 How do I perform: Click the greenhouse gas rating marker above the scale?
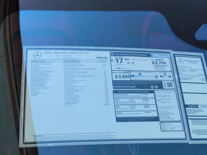pos(140,74)
